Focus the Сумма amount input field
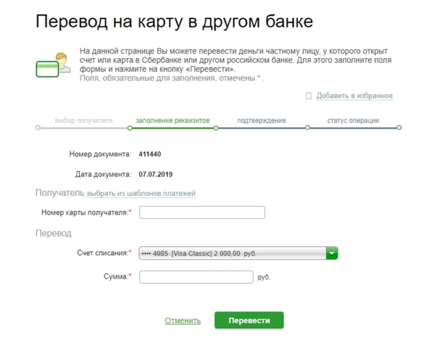 click(196, 277)
